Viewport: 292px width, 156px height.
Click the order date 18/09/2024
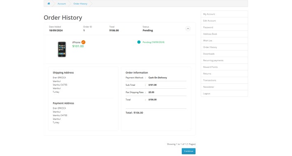pyautogui.click(x=56, y=30)
